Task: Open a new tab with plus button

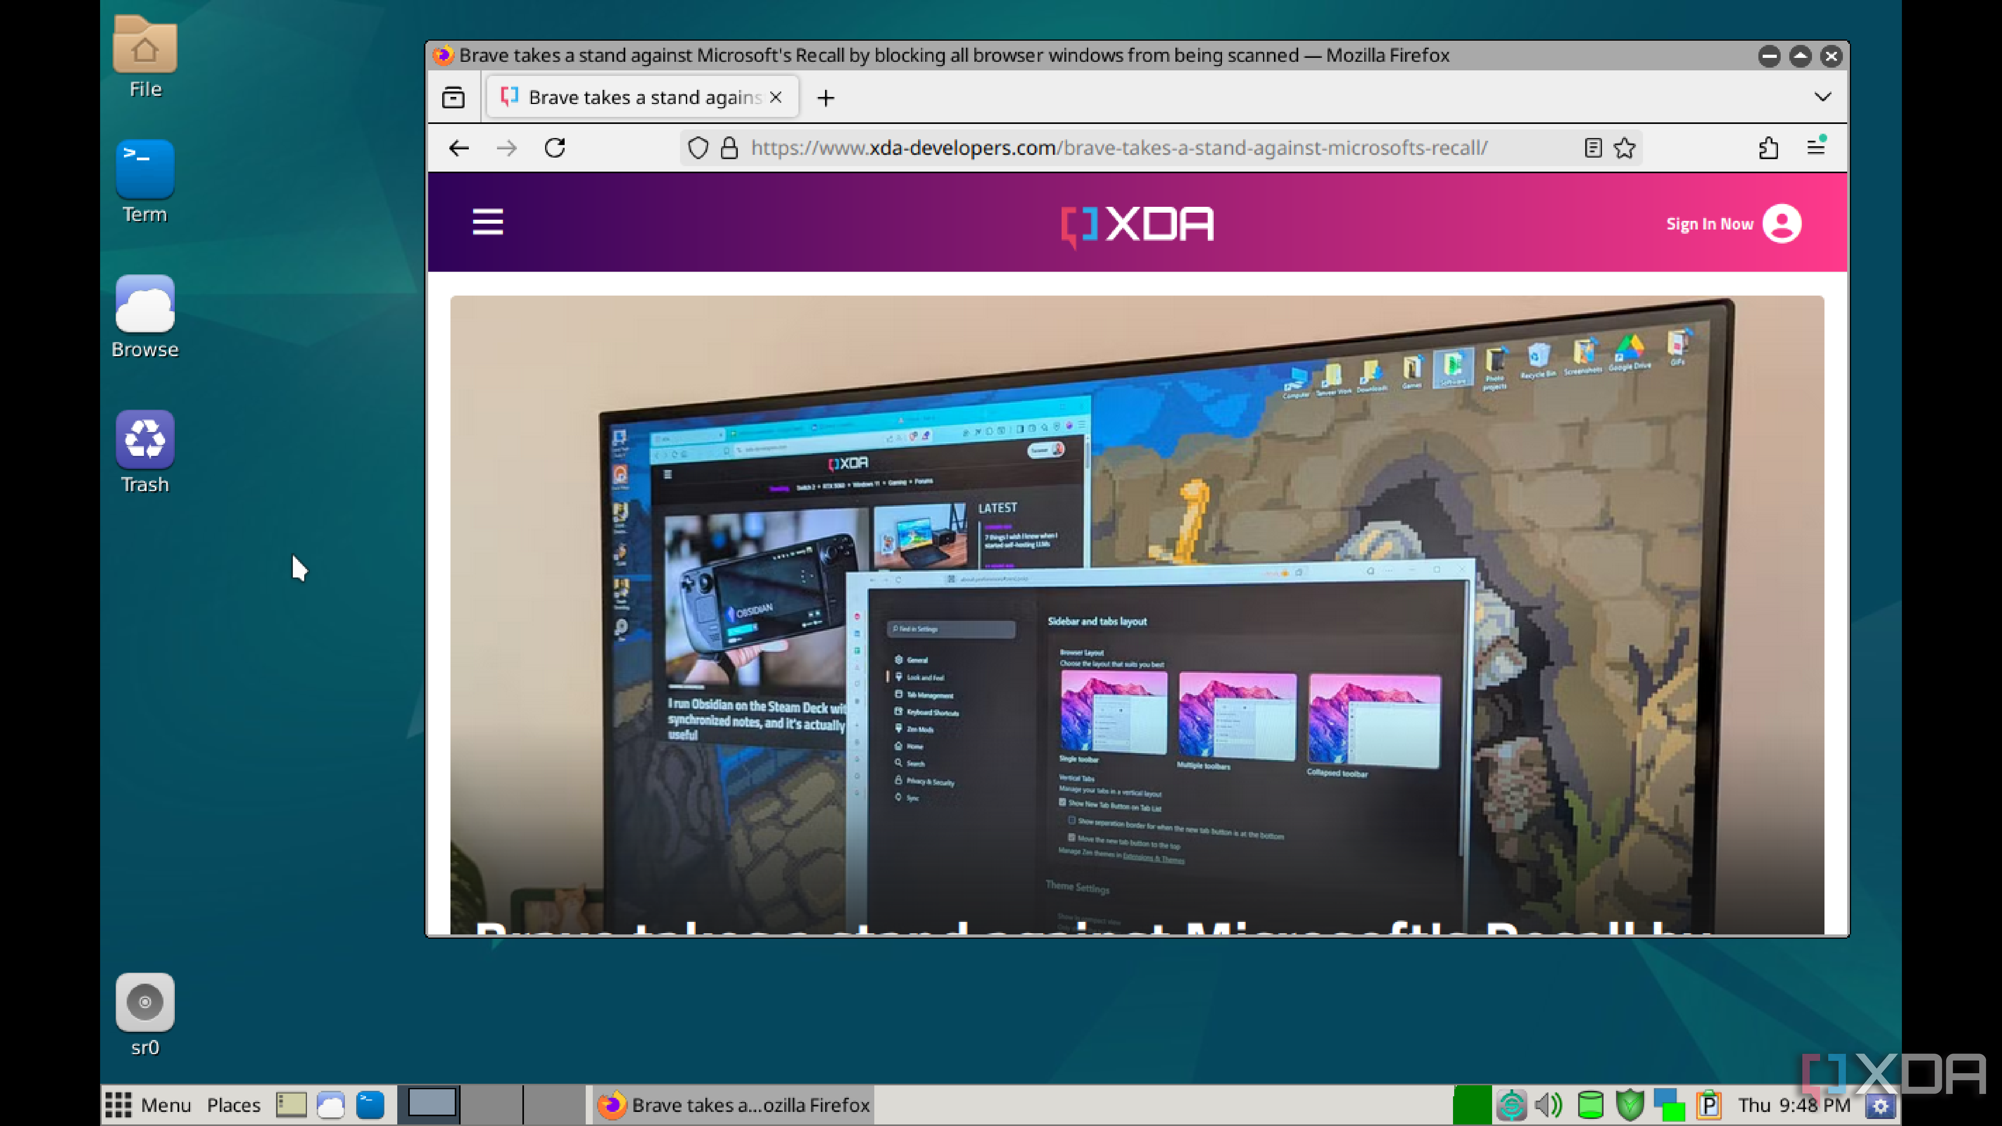Action: click(826, 97)
